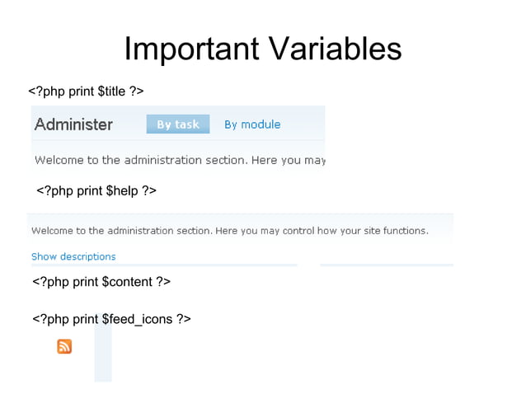Click the "<?php print $title ?>" code line

click(x=87, y=91)
